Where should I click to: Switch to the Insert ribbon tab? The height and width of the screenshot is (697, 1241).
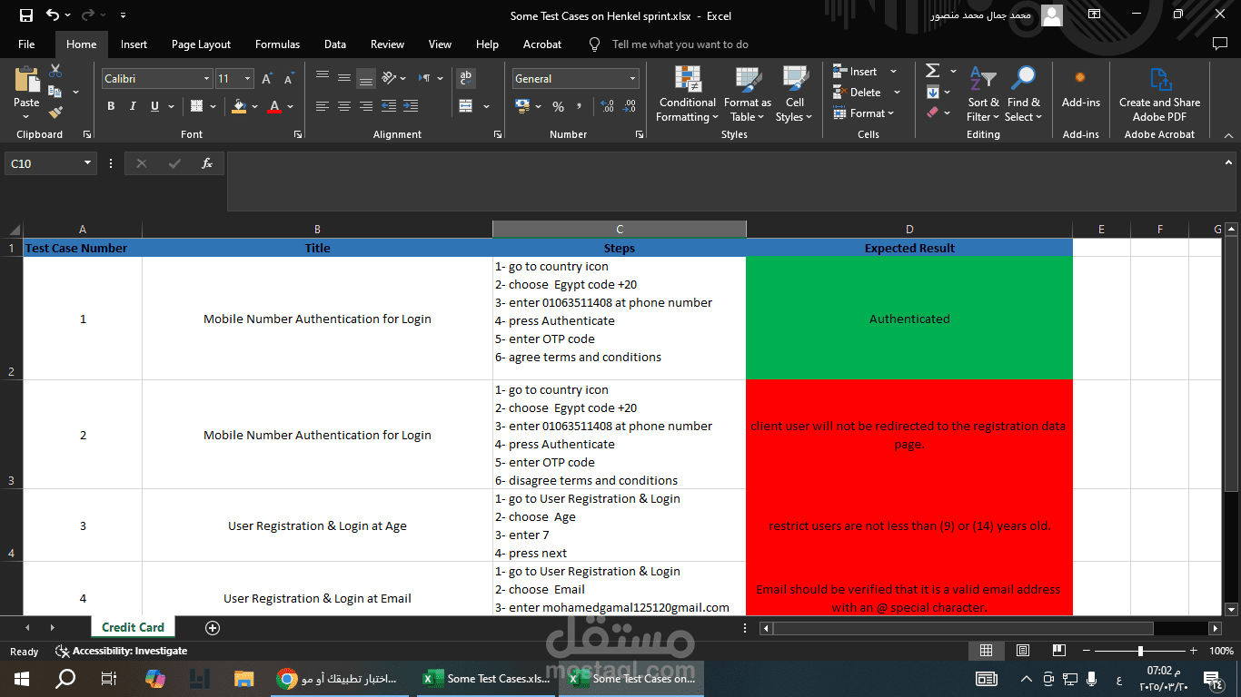click(x=134, y=44)
